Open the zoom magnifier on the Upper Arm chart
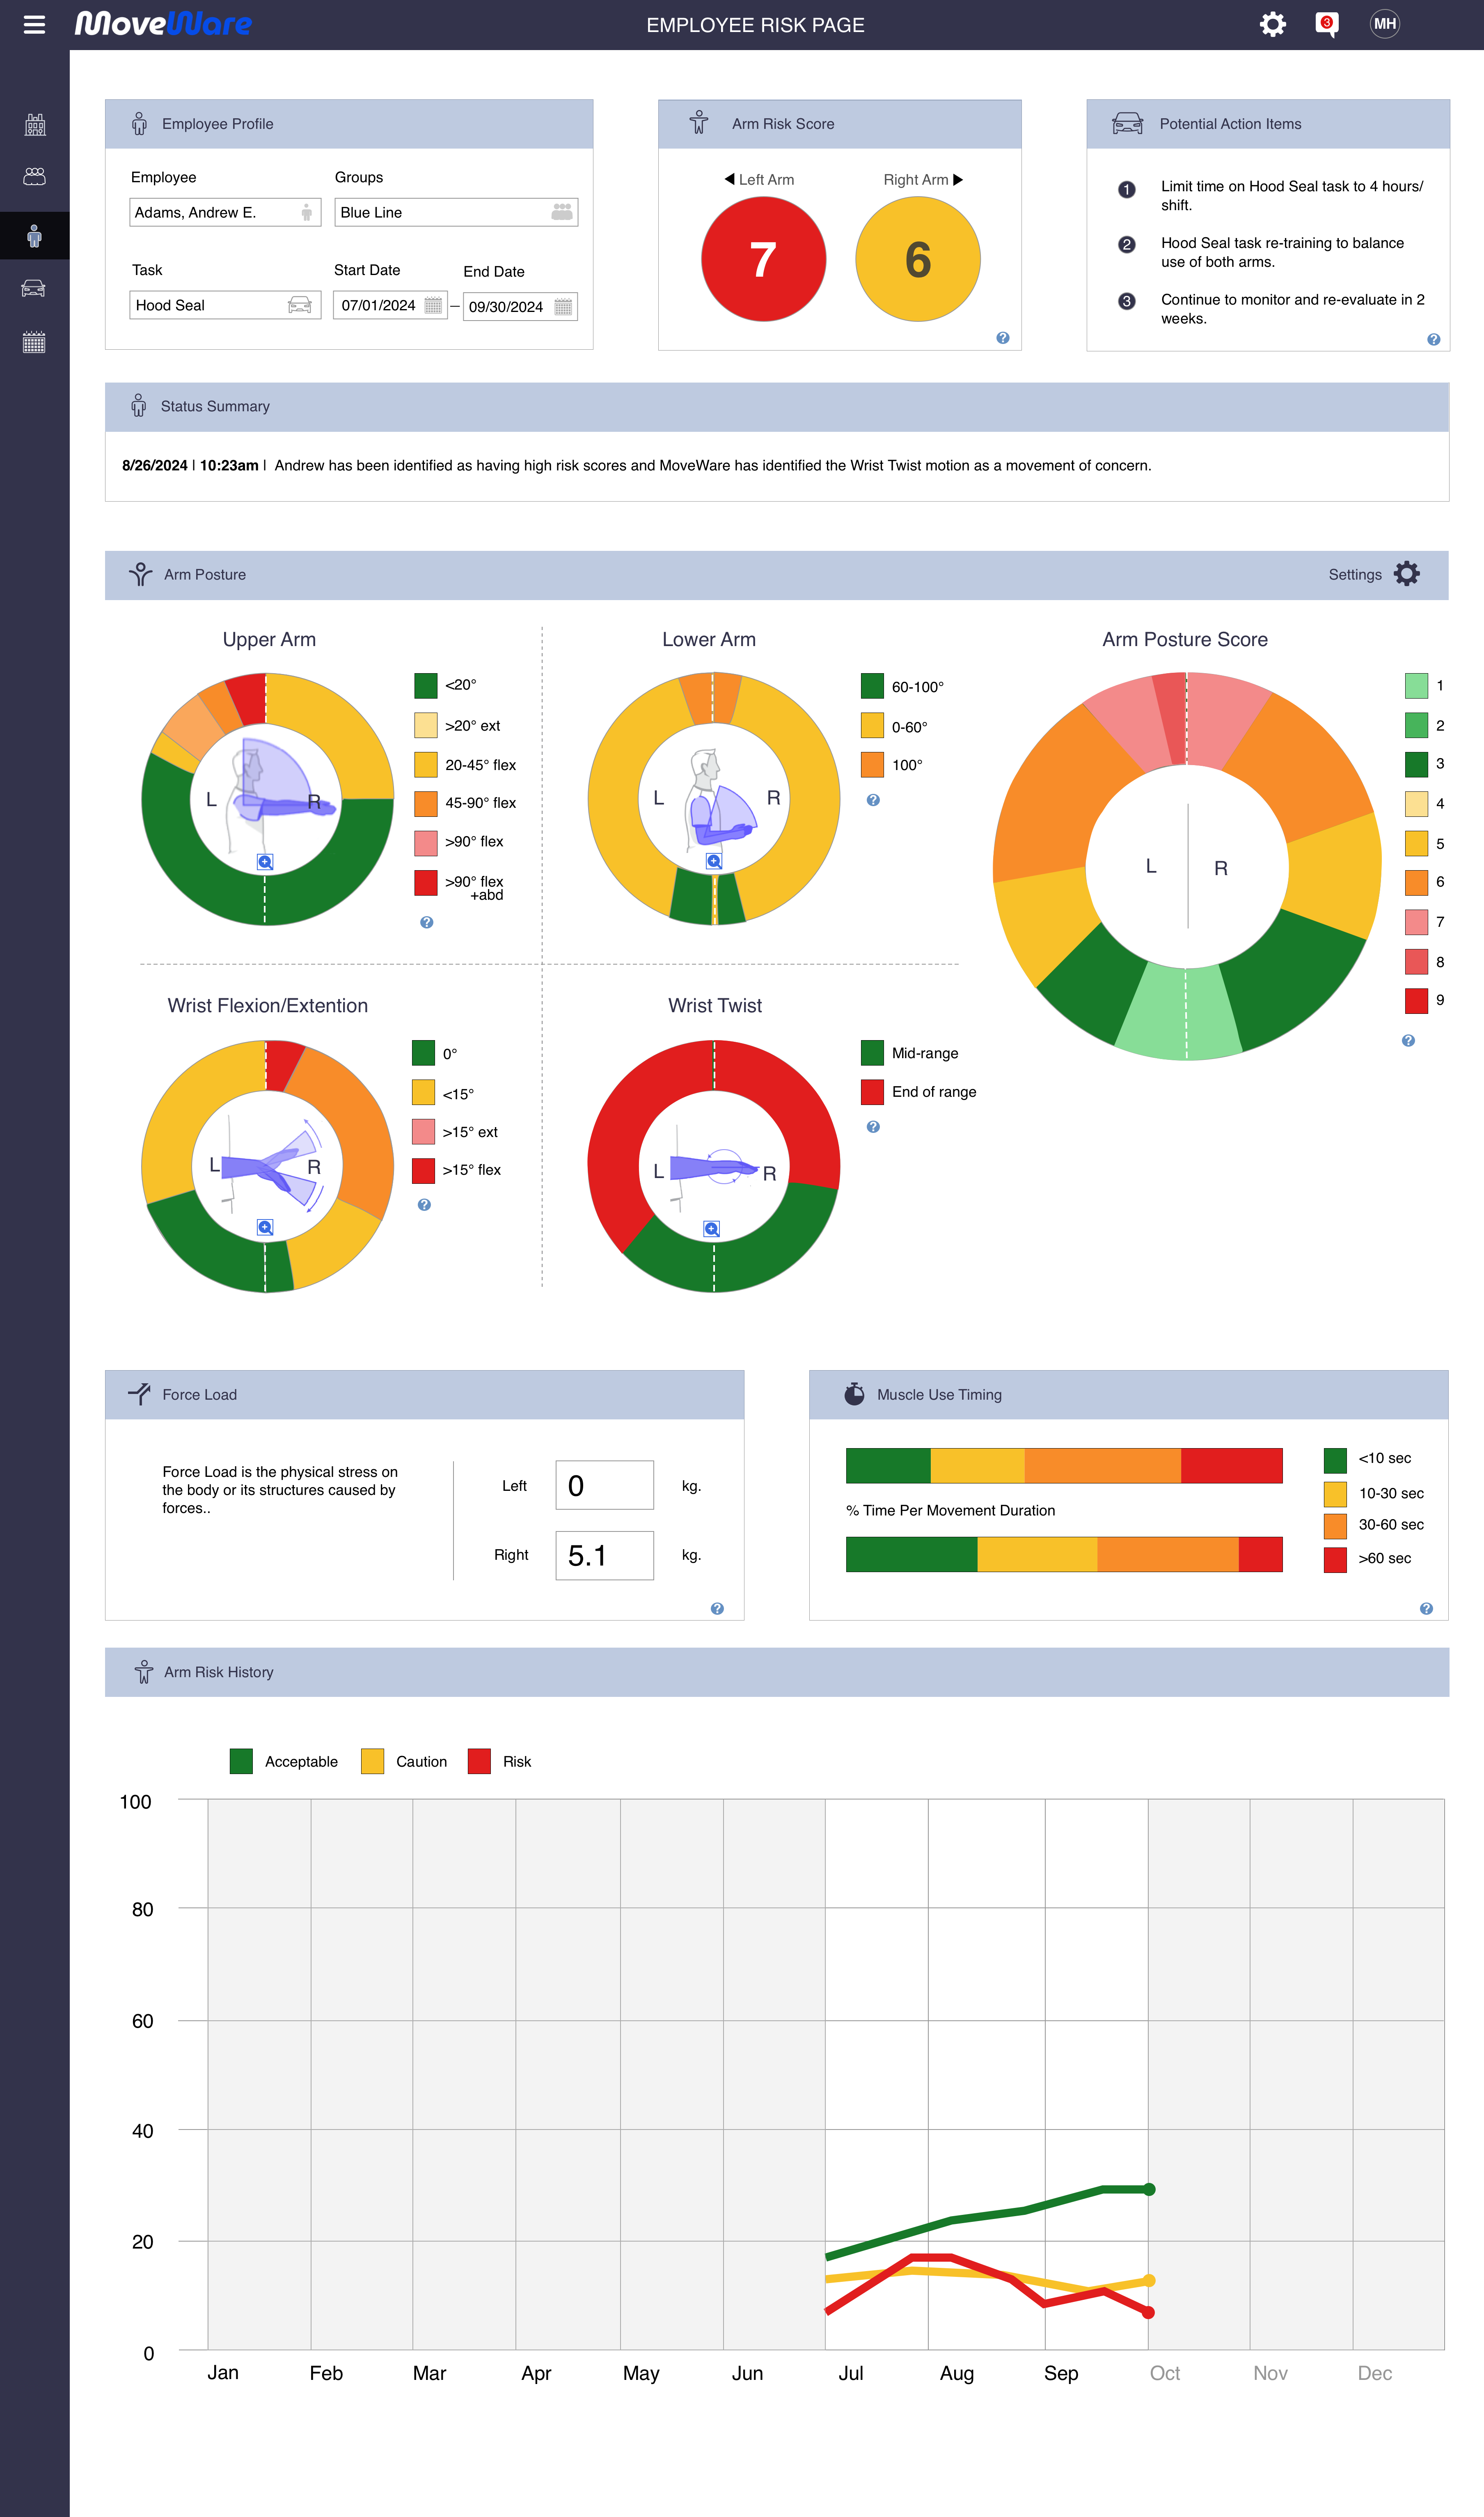This screenshot has height=2517, width=1484. tap(265, 861)
